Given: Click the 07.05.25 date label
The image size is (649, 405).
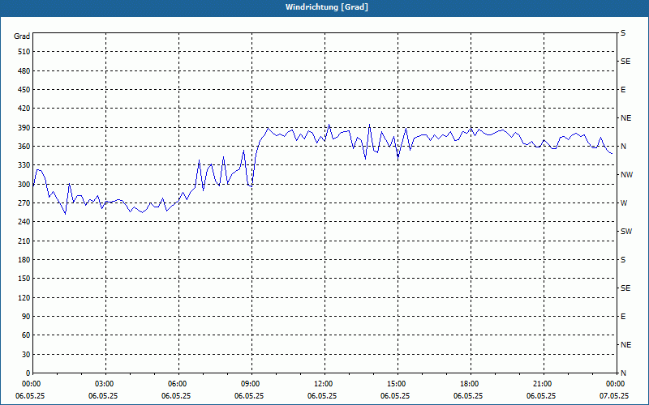Looking at the screenshot, I should pyautogui.click(x=614, y=396).
